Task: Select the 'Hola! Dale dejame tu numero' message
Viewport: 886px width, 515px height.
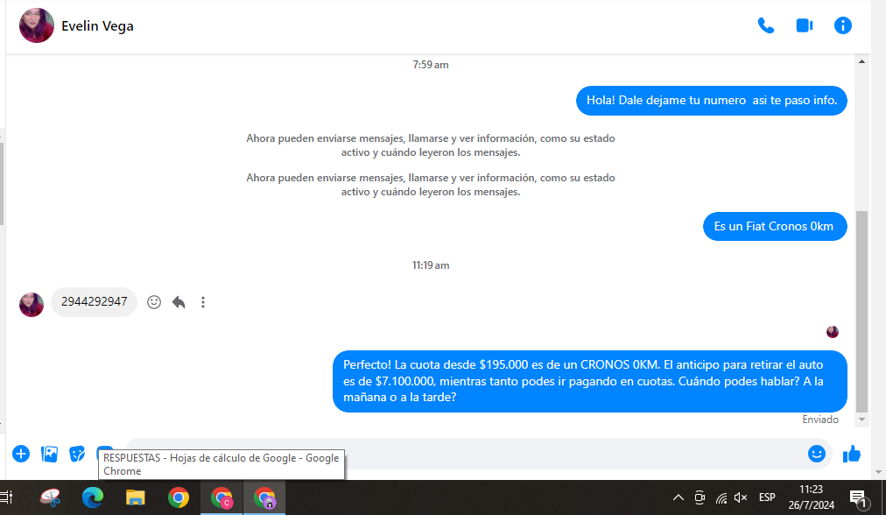Action: 712,101
